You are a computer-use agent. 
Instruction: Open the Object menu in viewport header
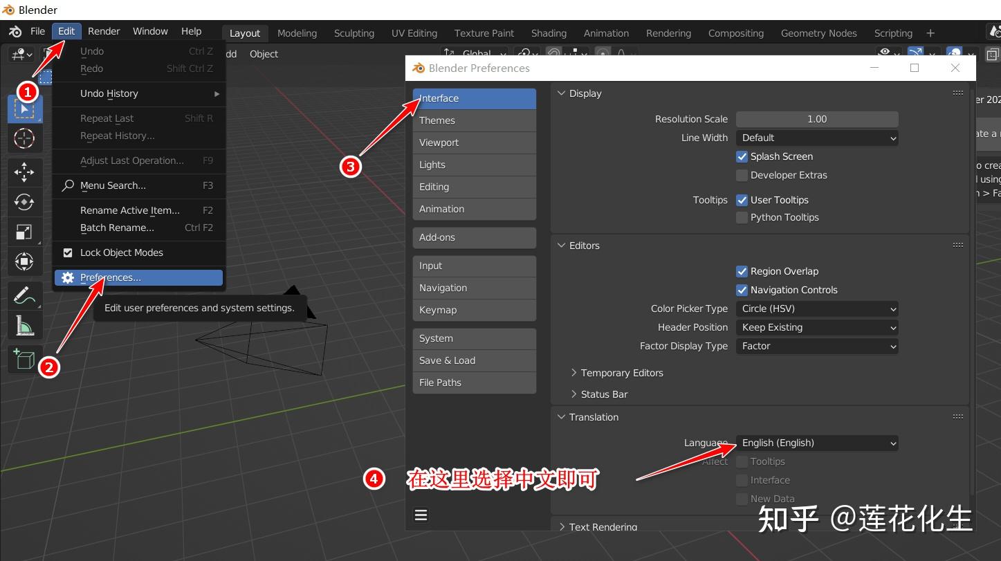pos(264,54)
